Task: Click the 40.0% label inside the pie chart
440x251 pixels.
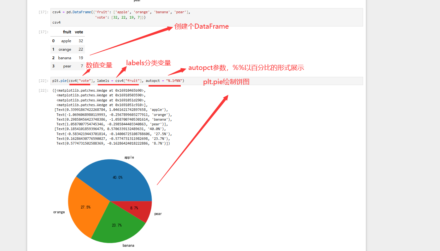Action: [x=118, y=177]
